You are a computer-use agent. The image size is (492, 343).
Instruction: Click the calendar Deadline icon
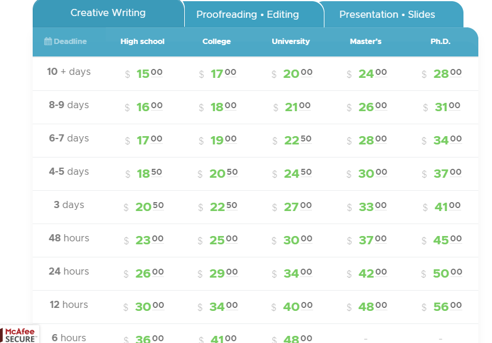click(48, 42)
